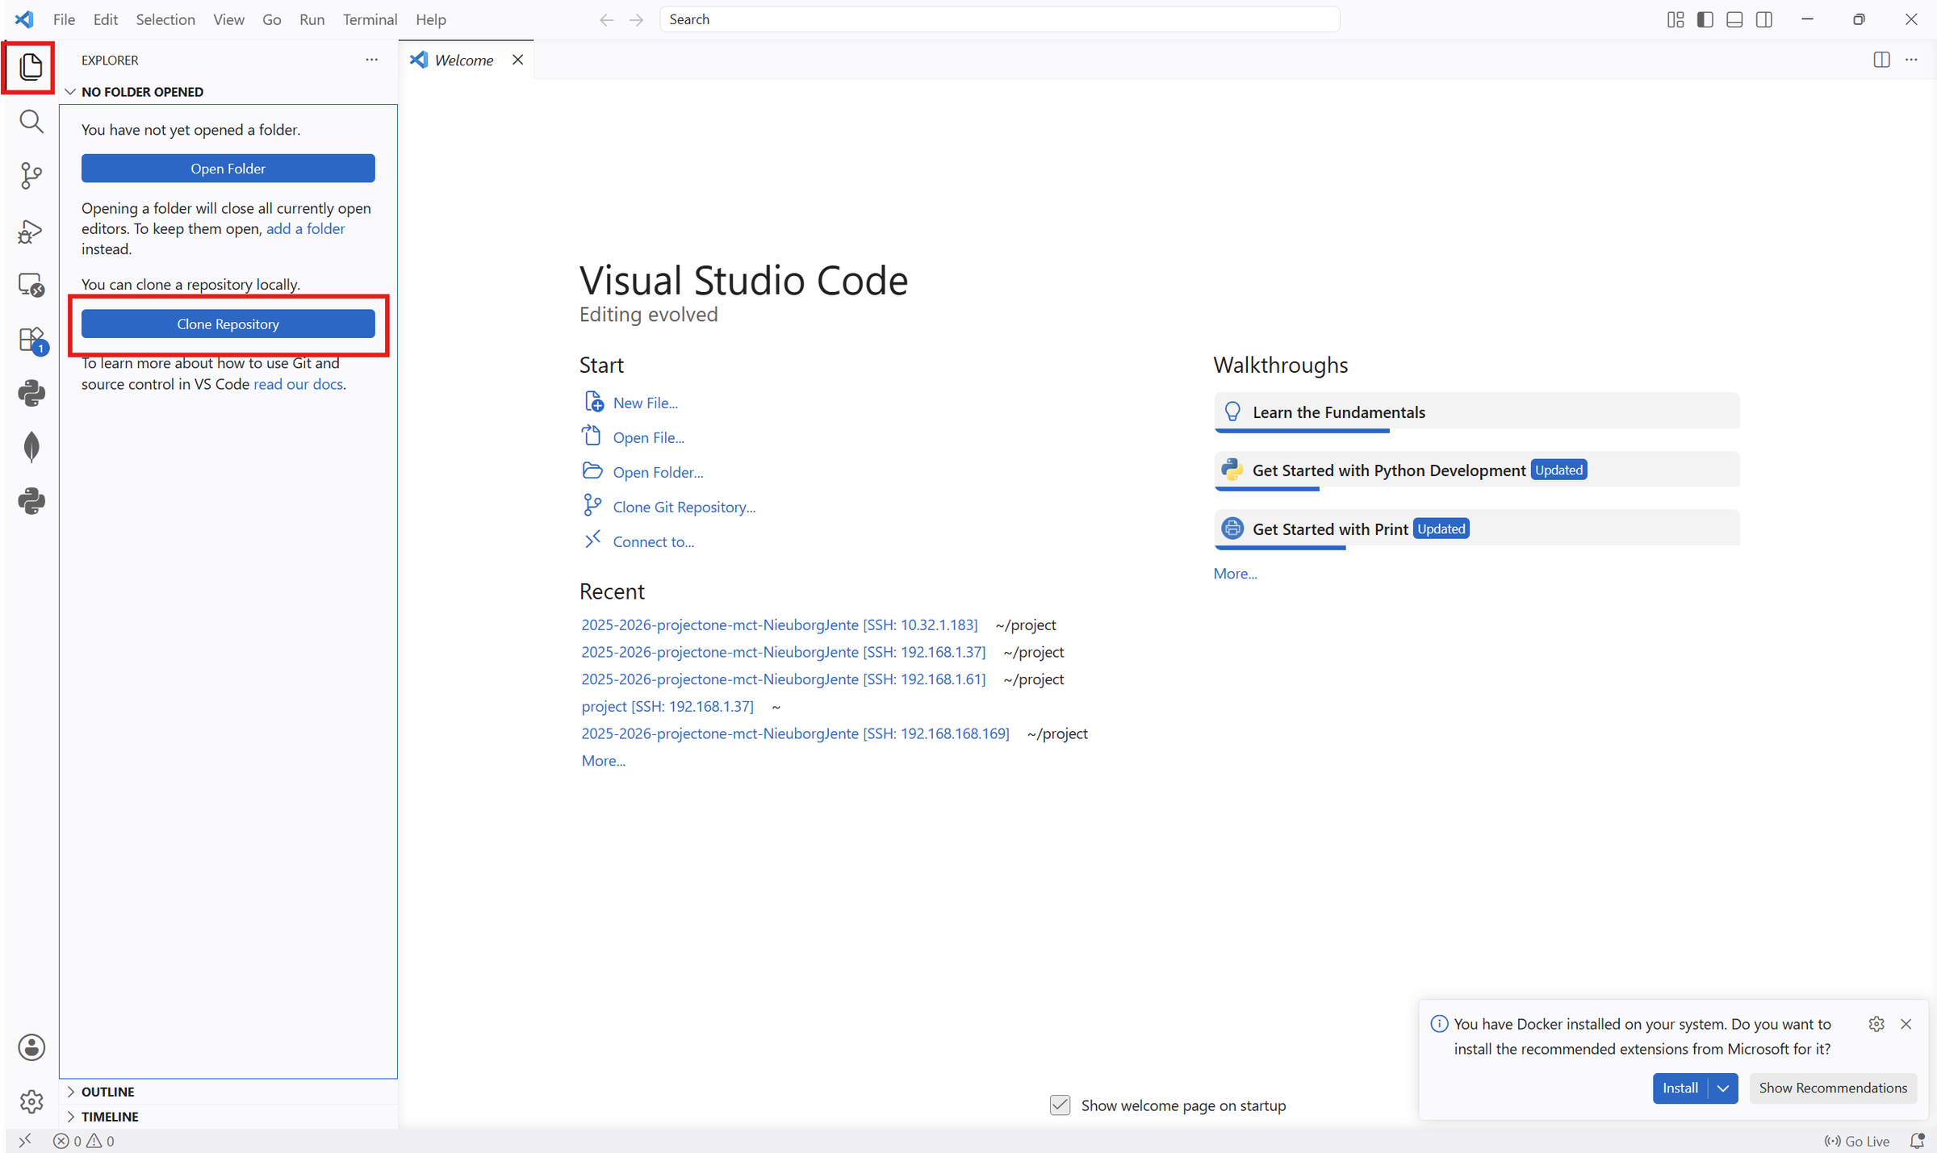Show More... walkthroughs
The height and width of the screenshot is (1153, 1937).
[1235, 573]
